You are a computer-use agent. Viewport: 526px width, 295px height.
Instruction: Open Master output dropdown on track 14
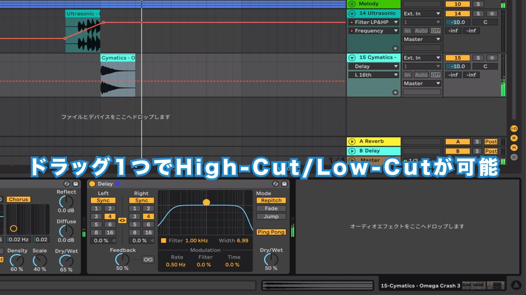pyautogui.click(x=422, y=39)
